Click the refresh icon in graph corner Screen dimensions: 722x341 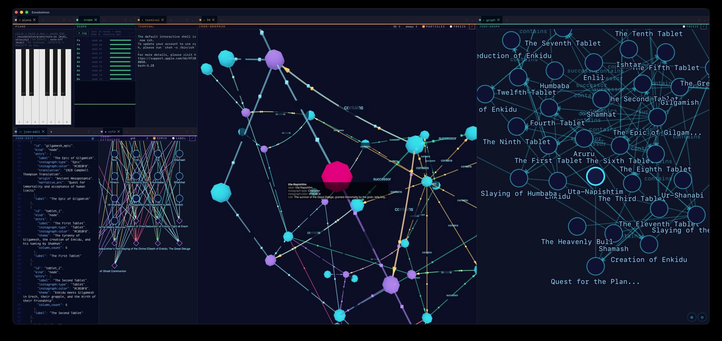[x=702, y=317]
